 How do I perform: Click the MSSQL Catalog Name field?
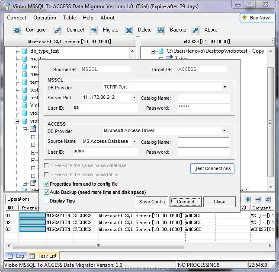coord(204,98)
